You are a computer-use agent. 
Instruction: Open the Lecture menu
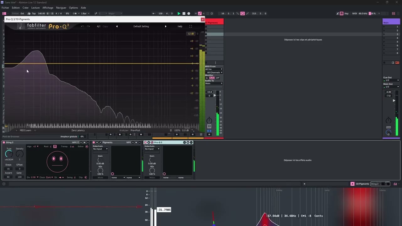pos(35,8)
